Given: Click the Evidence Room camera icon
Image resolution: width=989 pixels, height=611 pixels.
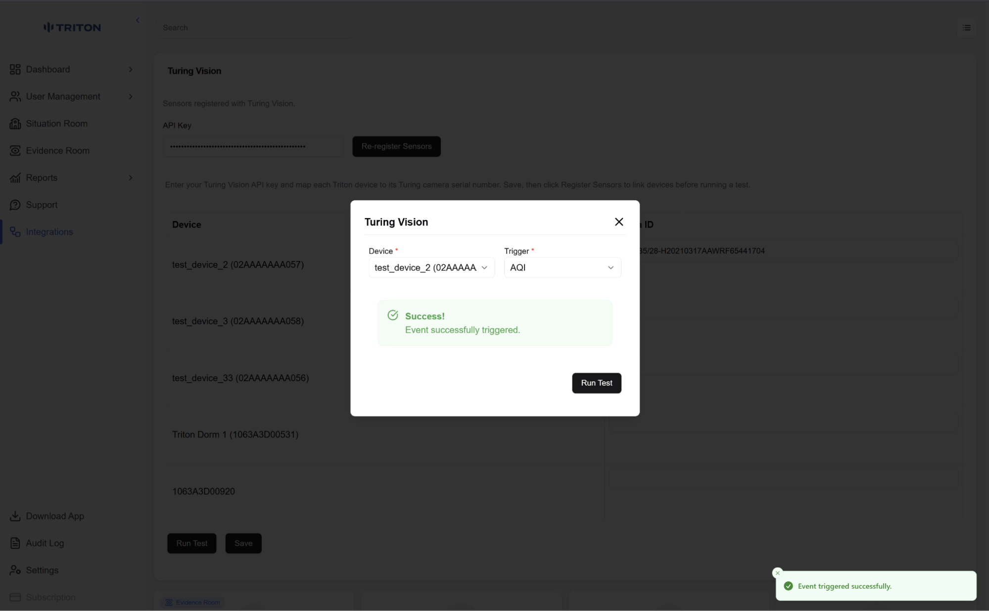Looking at the screenshot, I should 15,151.
